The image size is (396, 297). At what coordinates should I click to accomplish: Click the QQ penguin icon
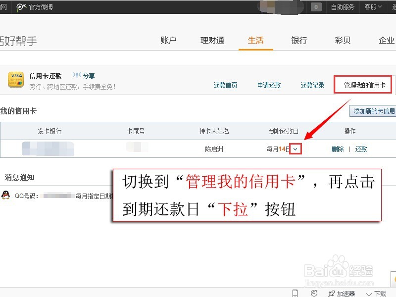pos(7,194)
